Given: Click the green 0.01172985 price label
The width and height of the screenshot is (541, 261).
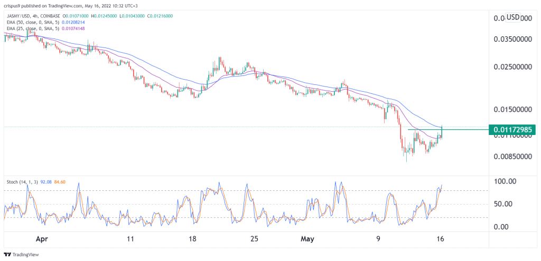Looking at the screenshot, I should point(512,130).
